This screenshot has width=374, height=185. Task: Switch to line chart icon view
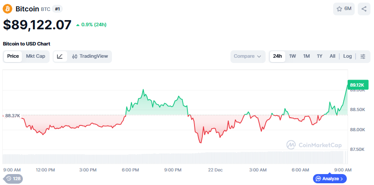pos(60,56)
